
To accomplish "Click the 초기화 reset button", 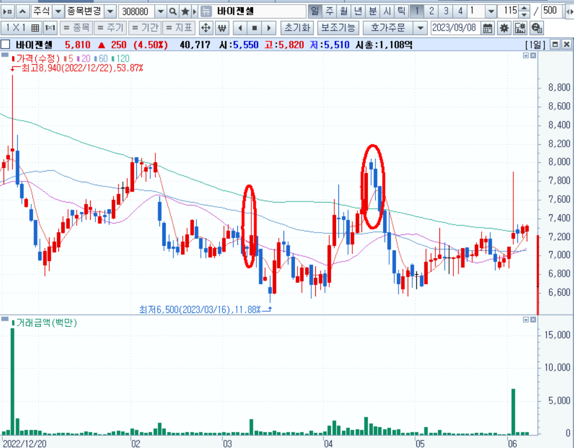I will click(297, 28).
